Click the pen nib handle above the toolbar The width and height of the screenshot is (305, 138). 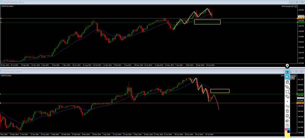287,65
